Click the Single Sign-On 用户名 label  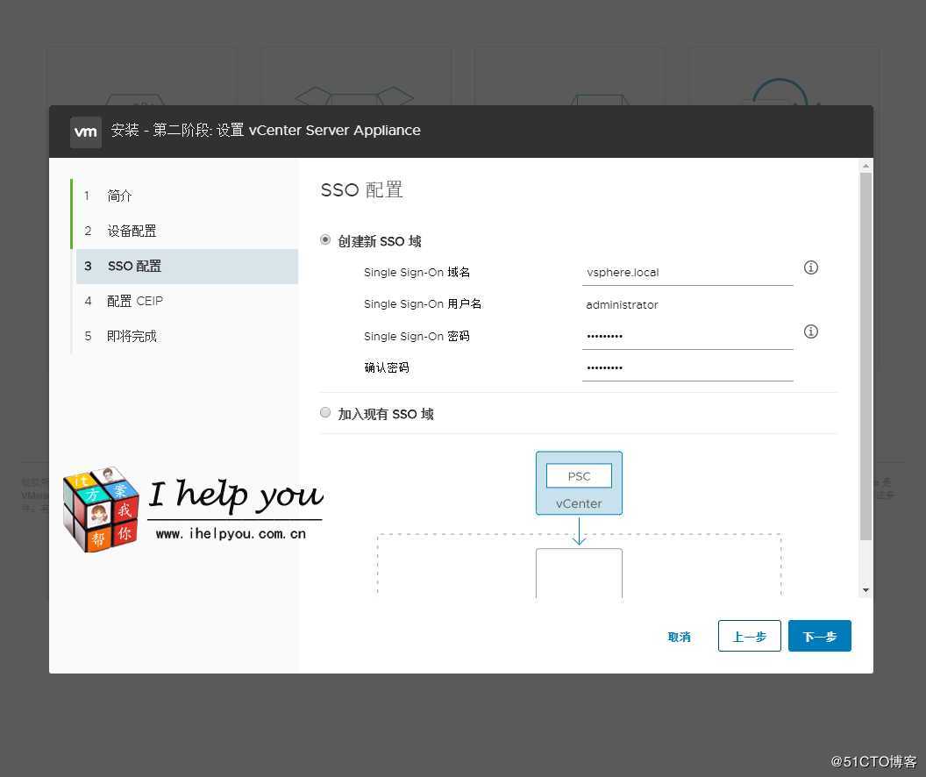pos(423,304)
